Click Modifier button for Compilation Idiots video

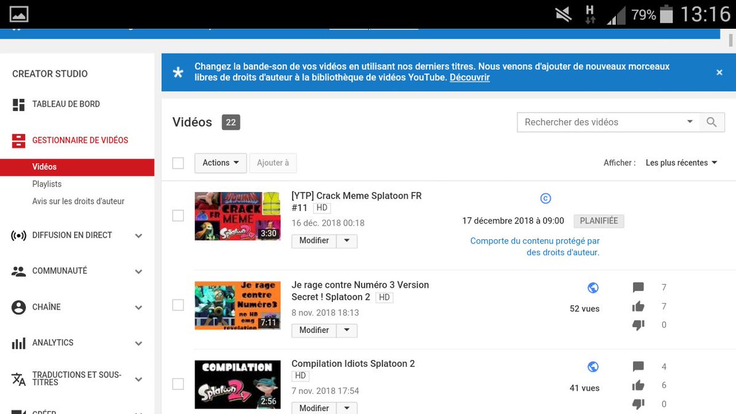click(314, 408)
